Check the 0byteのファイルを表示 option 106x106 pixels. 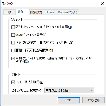13,35
